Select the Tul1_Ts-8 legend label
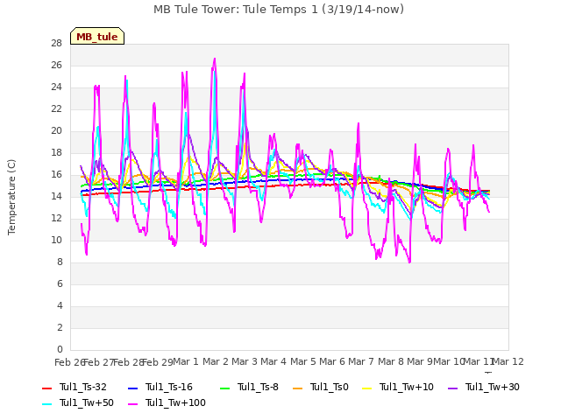Image resolution: width=561 pixels, height=420 pixels. [258, 387]
